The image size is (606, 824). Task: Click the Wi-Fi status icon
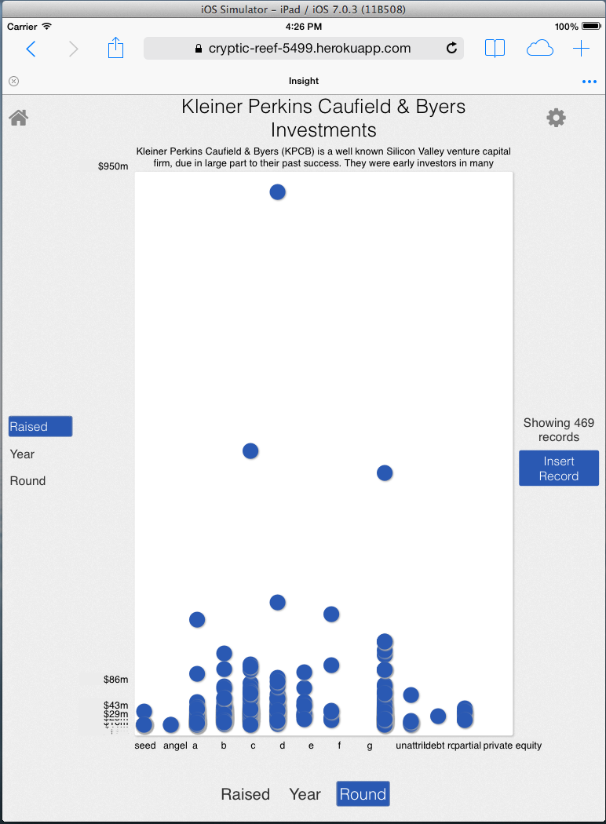tap(47, 26)
